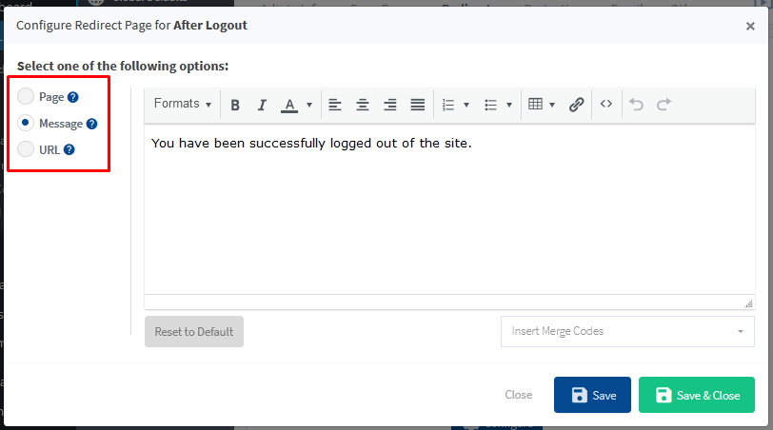Viewport: 773px width, 430px height.
Task: Open the Formats dropdown menu
Action: point(183,104)
